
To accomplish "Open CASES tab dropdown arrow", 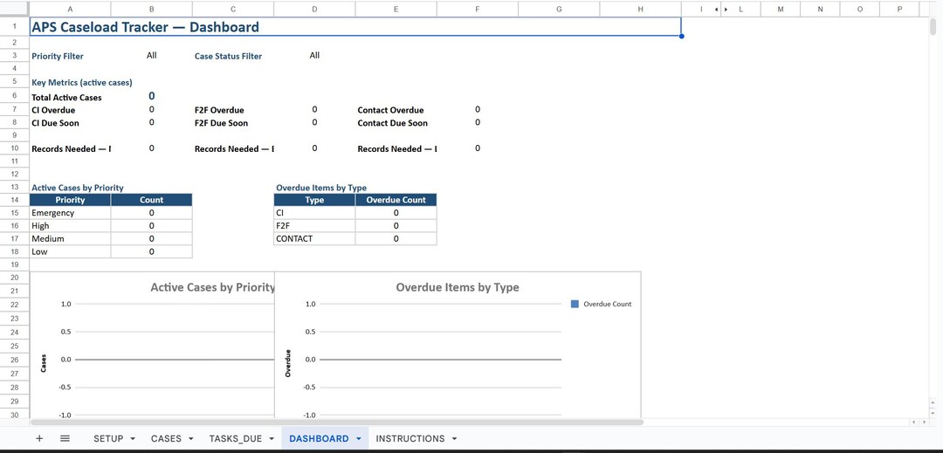I will [190, 439].
